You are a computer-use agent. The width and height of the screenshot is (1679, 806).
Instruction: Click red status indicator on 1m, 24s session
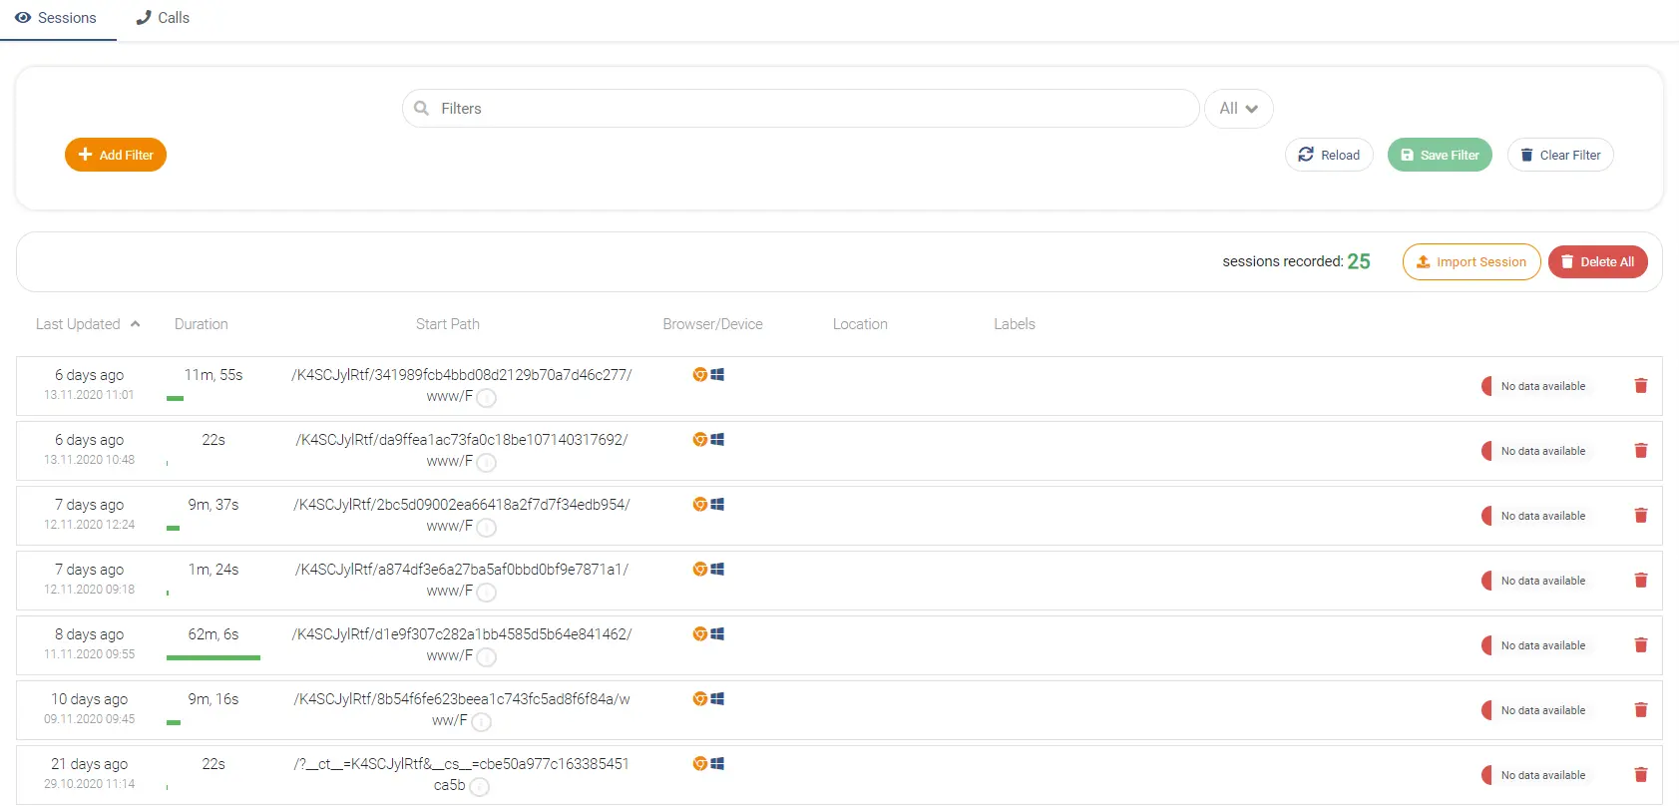coord(1486,581)
